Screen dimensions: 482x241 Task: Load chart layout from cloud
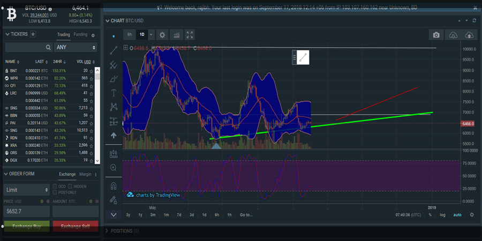pyautogui.click(x=453, y=35)
